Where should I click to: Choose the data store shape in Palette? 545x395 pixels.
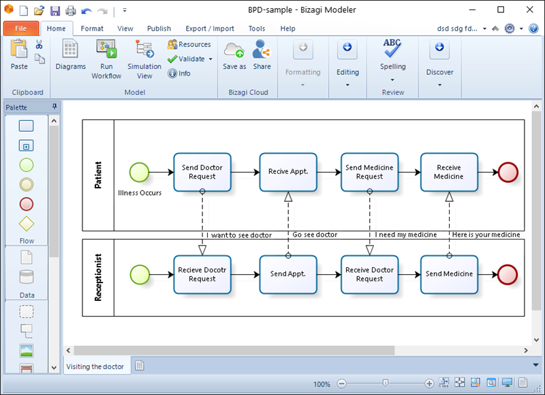point(27,278)
